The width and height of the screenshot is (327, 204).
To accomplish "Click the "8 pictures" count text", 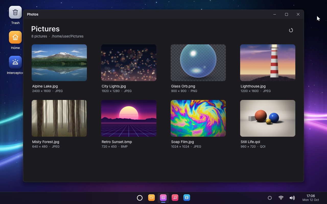I will pyautogui.click(x=39, y=36).
